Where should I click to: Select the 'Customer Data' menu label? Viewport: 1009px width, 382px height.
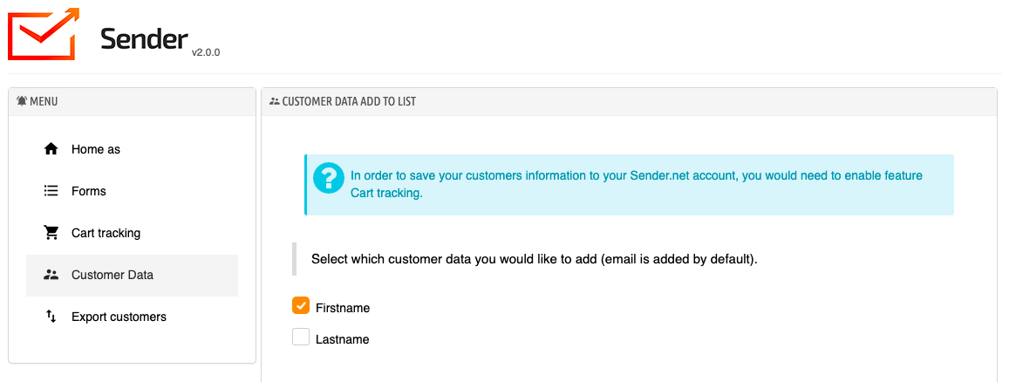pos(112,275)
